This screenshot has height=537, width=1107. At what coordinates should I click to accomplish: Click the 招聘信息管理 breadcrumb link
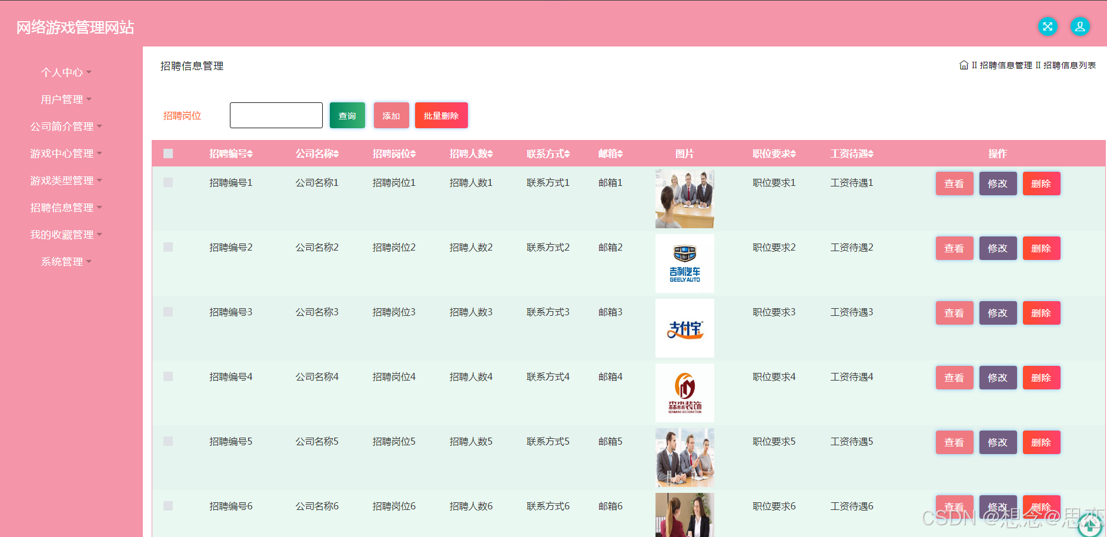[x=1006, y=65]
